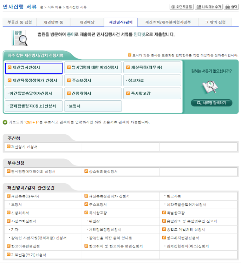Open 개인정보정정신청서 link
This screenshot has width=241, height=263.
(x=105, y=230)
